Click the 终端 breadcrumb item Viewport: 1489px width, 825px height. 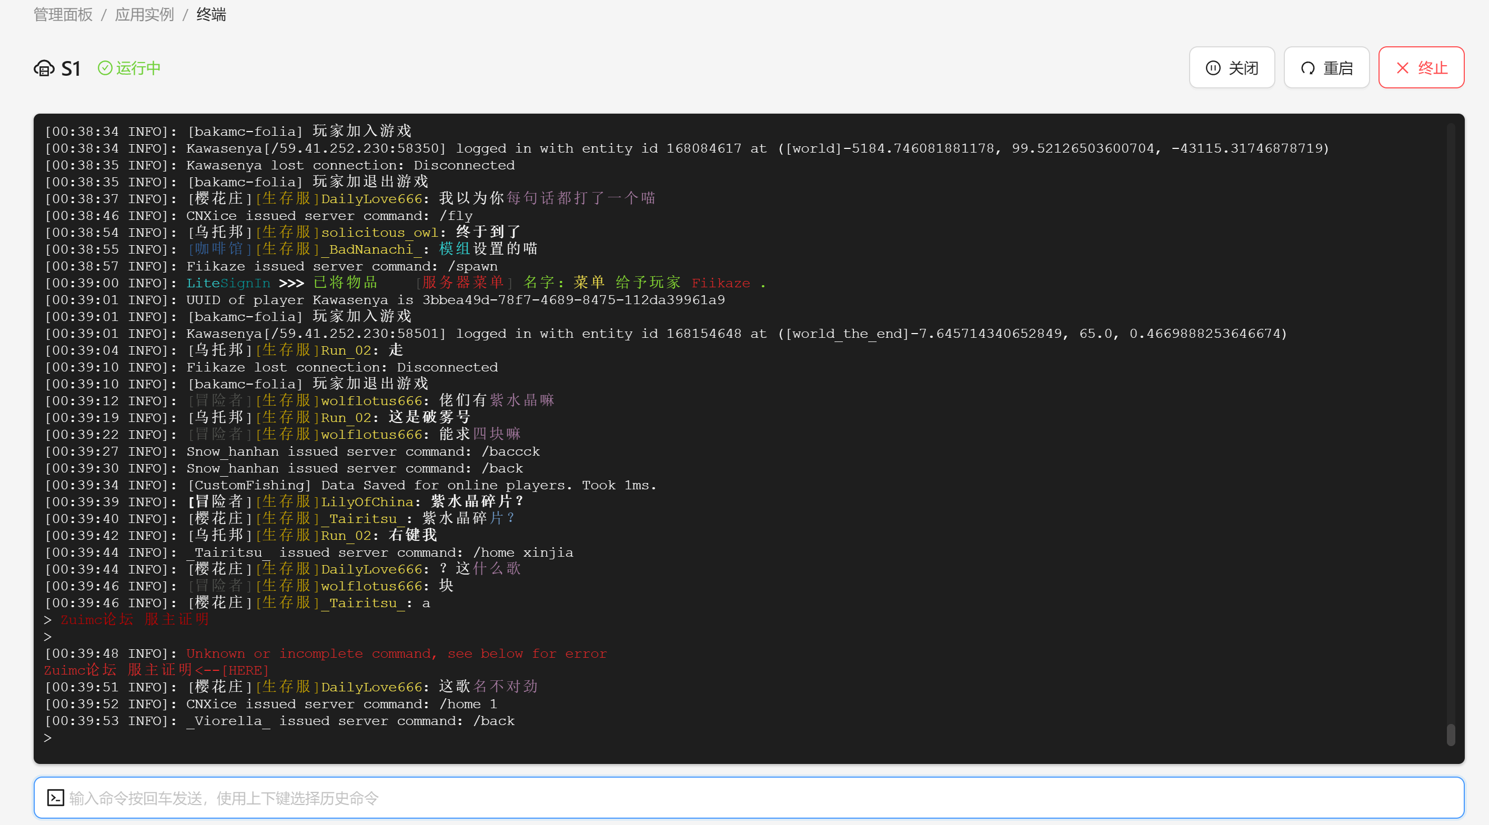coord(211,14)
